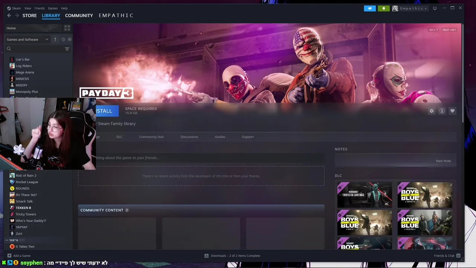Viewport: 476px width, 268px height.
Task: Open the game info icon
Action: coord(442,111)
